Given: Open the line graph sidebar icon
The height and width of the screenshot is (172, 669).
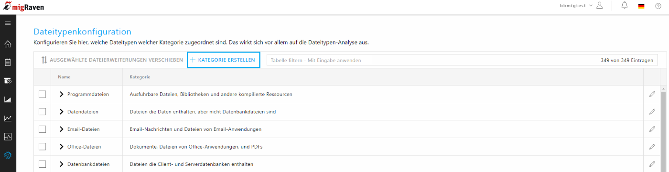Looking at the screenshot, I should click(8, 118).
